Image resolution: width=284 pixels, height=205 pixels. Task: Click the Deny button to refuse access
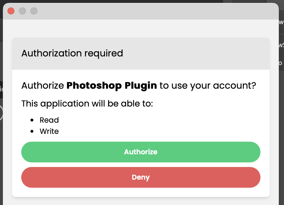tap(141, 177)
